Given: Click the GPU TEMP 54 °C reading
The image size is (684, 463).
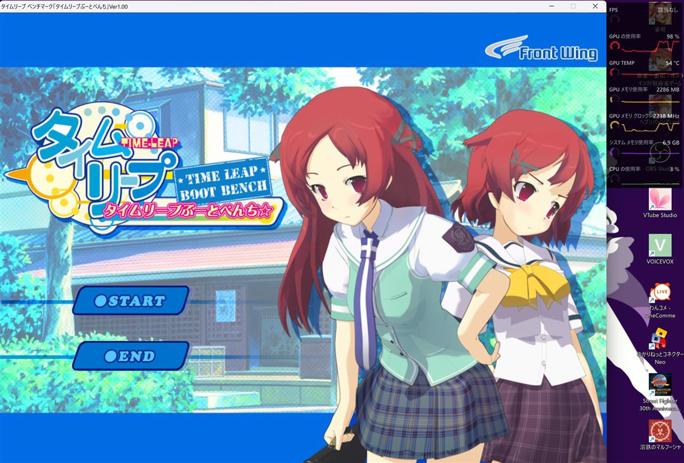Looking at the screenshot, I should (644, 63).
